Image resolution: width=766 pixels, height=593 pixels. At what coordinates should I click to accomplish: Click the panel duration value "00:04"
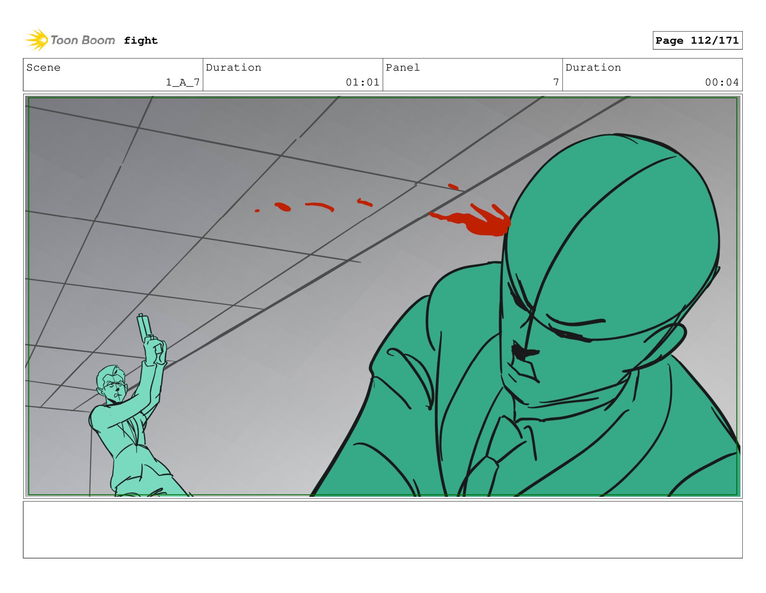pyautogui.click(x=722, y=82)
